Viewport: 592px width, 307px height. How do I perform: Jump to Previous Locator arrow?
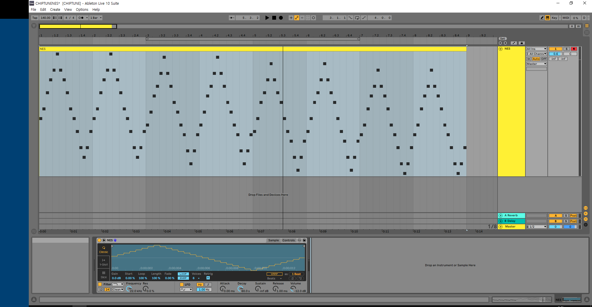(500, 43)
